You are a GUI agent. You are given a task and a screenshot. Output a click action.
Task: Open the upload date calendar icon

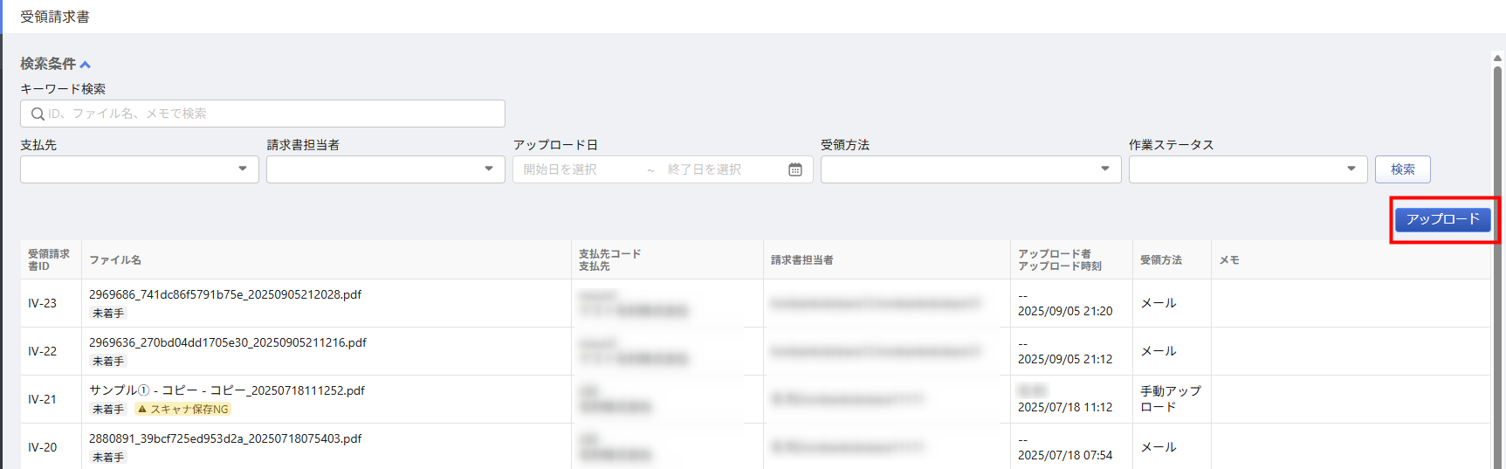coord(794,169)
